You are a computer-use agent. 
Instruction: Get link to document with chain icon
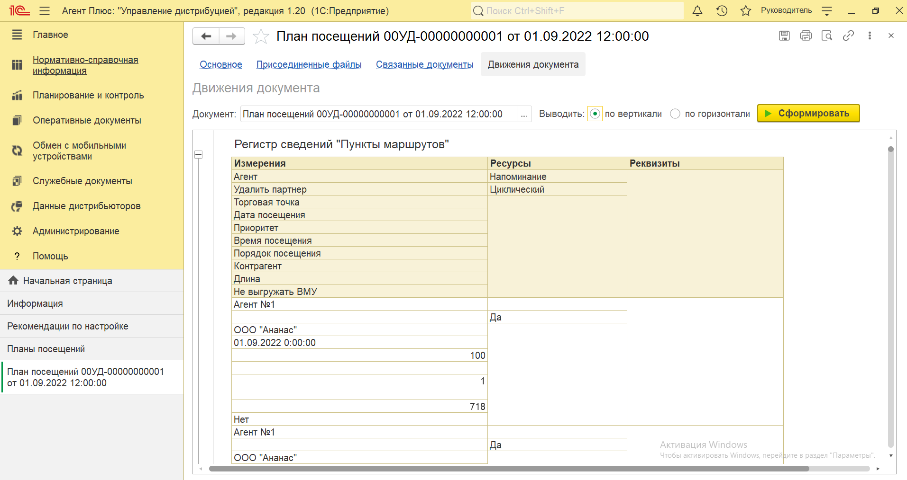(848, 36)
